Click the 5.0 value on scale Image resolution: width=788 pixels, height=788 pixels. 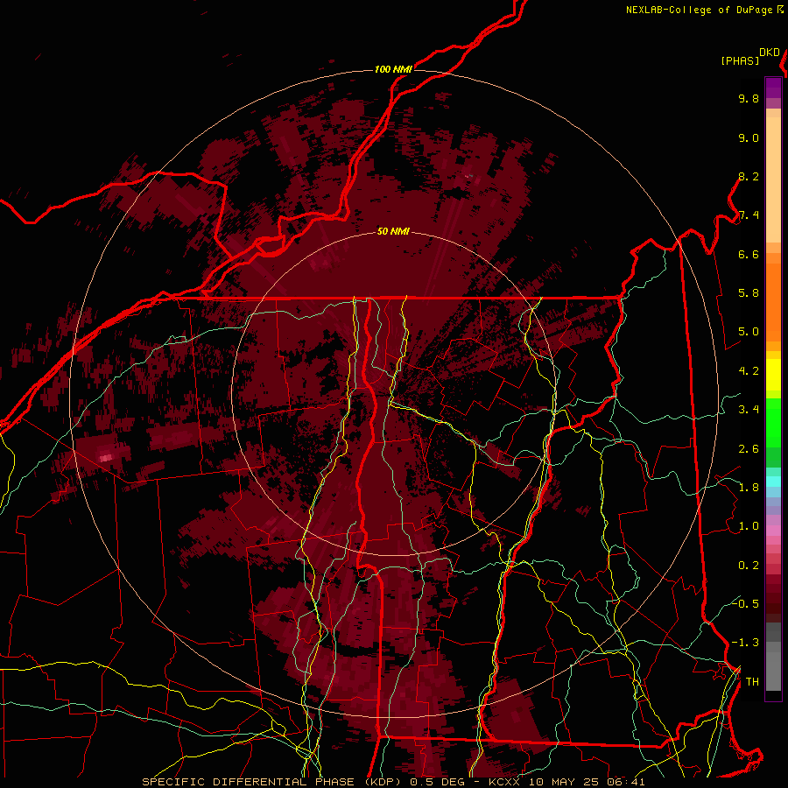[749, 332]
